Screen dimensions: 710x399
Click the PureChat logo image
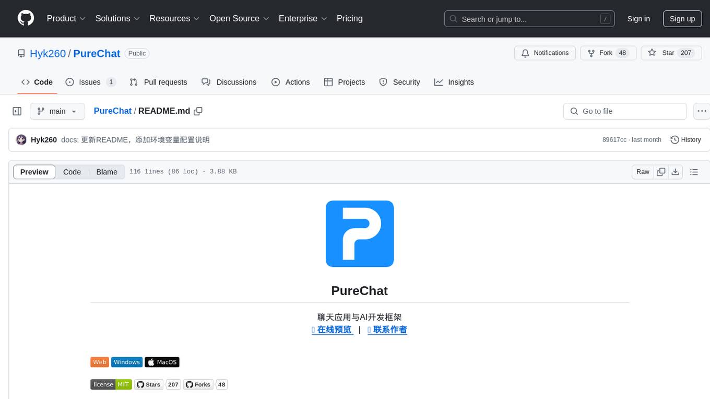tap(360, 233)
